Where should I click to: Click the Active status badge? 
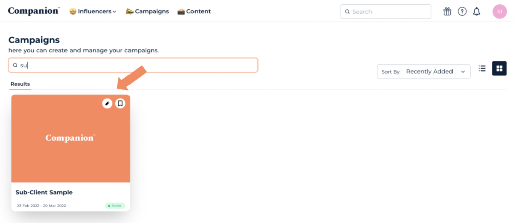pyautogui.click(x=115, y=206)
